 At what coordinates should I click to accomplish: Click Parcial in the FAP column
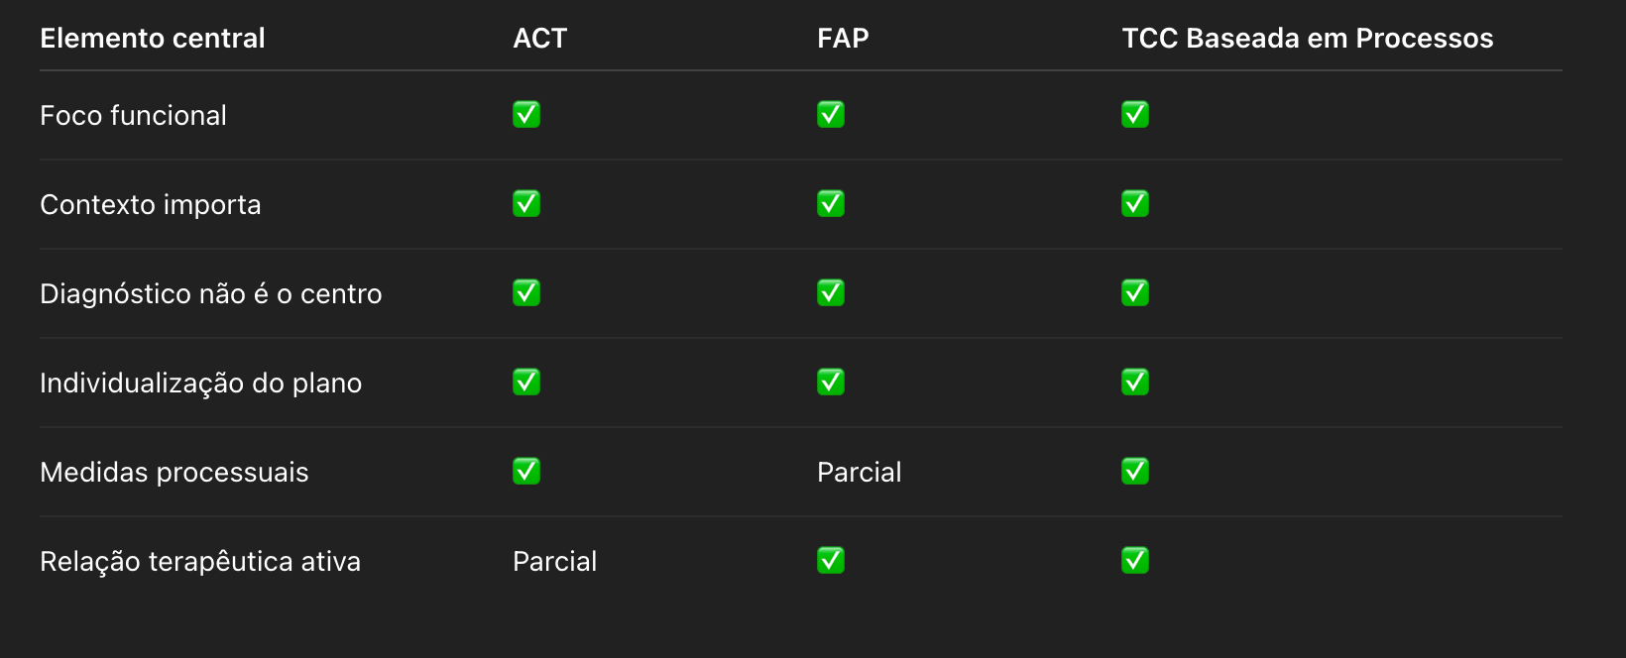[860, 473]
